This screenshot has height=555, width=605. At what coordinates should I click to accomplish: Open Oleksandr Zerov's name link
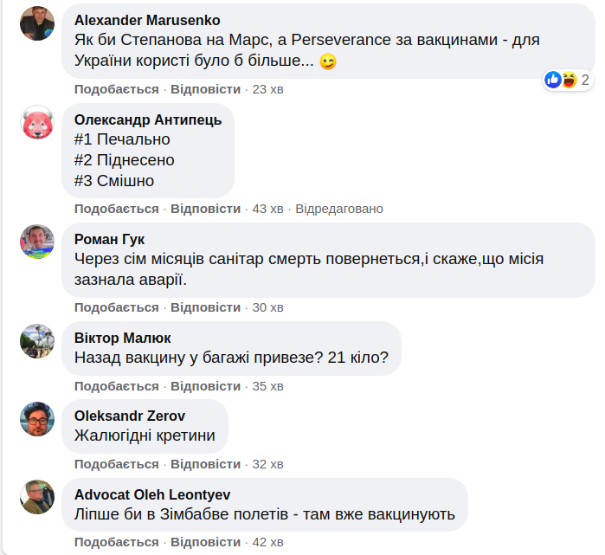pos(130,416)
